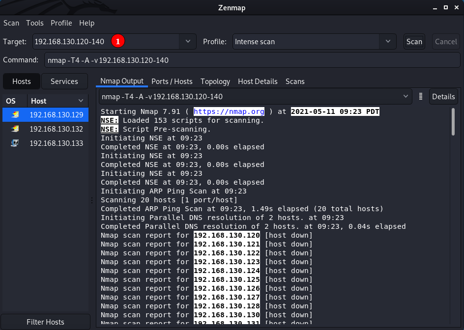Expand the Target history dropdown
Image resolution: width=464 pixels, height=330 pixels.
tap(188, 41)
